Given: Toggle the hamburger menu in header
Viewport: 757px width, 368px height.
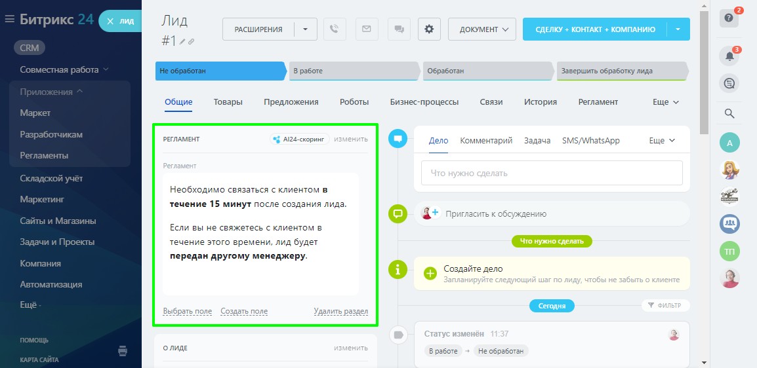Looking at the screenshot, I should [10, 20].
